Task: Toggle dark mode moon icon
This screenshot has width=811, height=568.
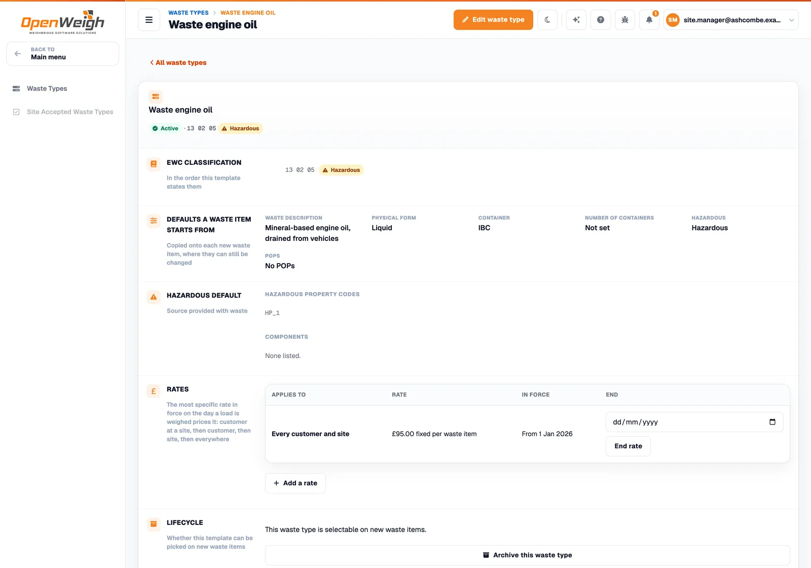Action: (x=547, y=20)
